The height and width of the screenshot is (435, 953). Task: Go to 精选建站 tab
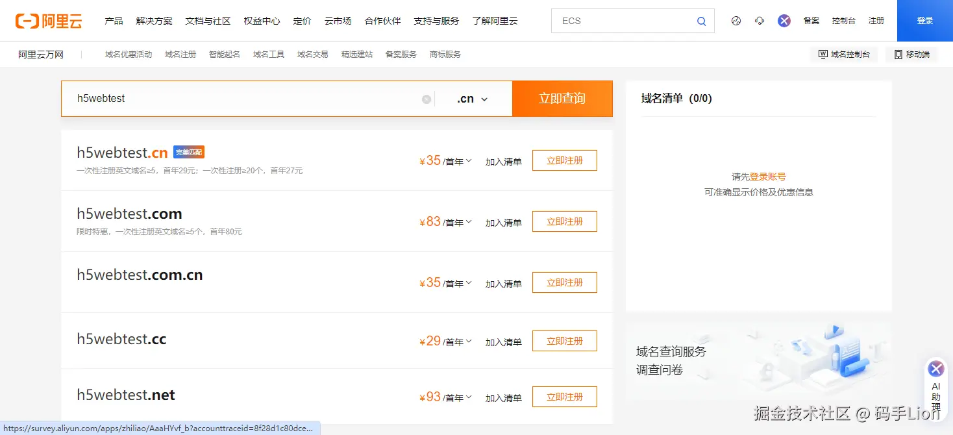[357, 55]
